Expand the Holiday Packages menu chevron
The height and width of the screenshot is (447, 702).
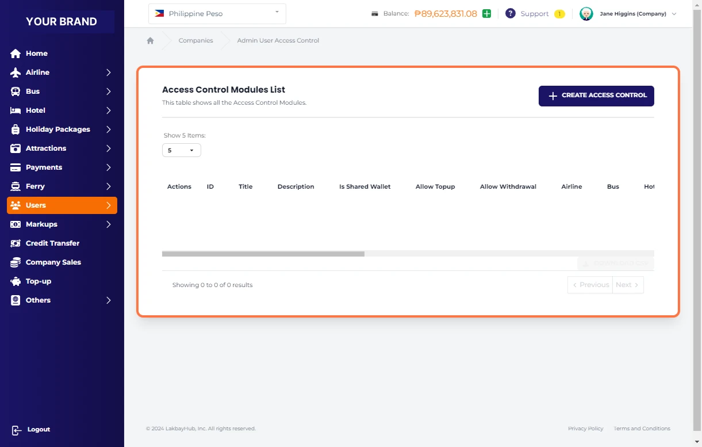pos(108,129)
